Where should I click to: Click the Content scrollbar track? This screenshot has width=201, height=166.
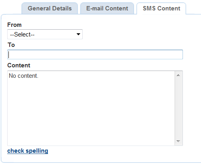click(x=179, y=108)
